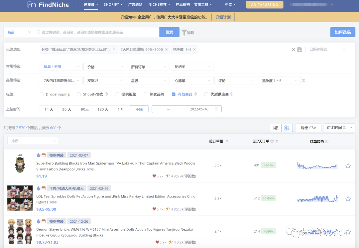Switch to grid view layout

(276, 128)
